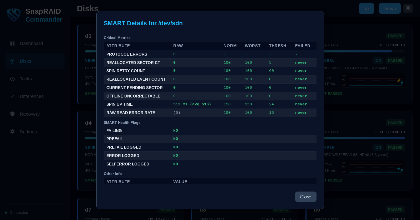Click the 8RXL disk temperature history chart
The image size is (420, 220).
[372, 80]
